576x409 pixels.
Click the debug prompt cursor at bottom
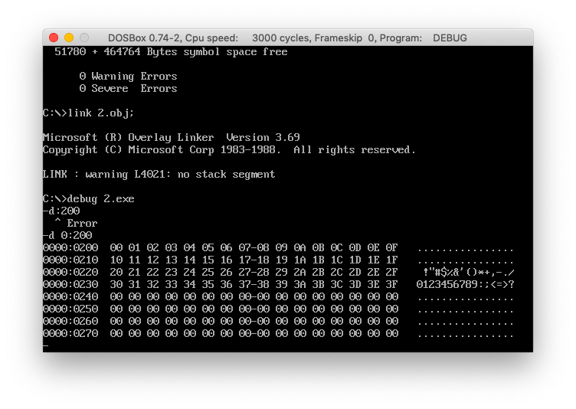45,345
